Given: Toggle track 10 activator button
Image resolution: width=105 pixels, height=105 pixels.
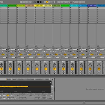Looking at the screenshot, I should click(72, 69).
